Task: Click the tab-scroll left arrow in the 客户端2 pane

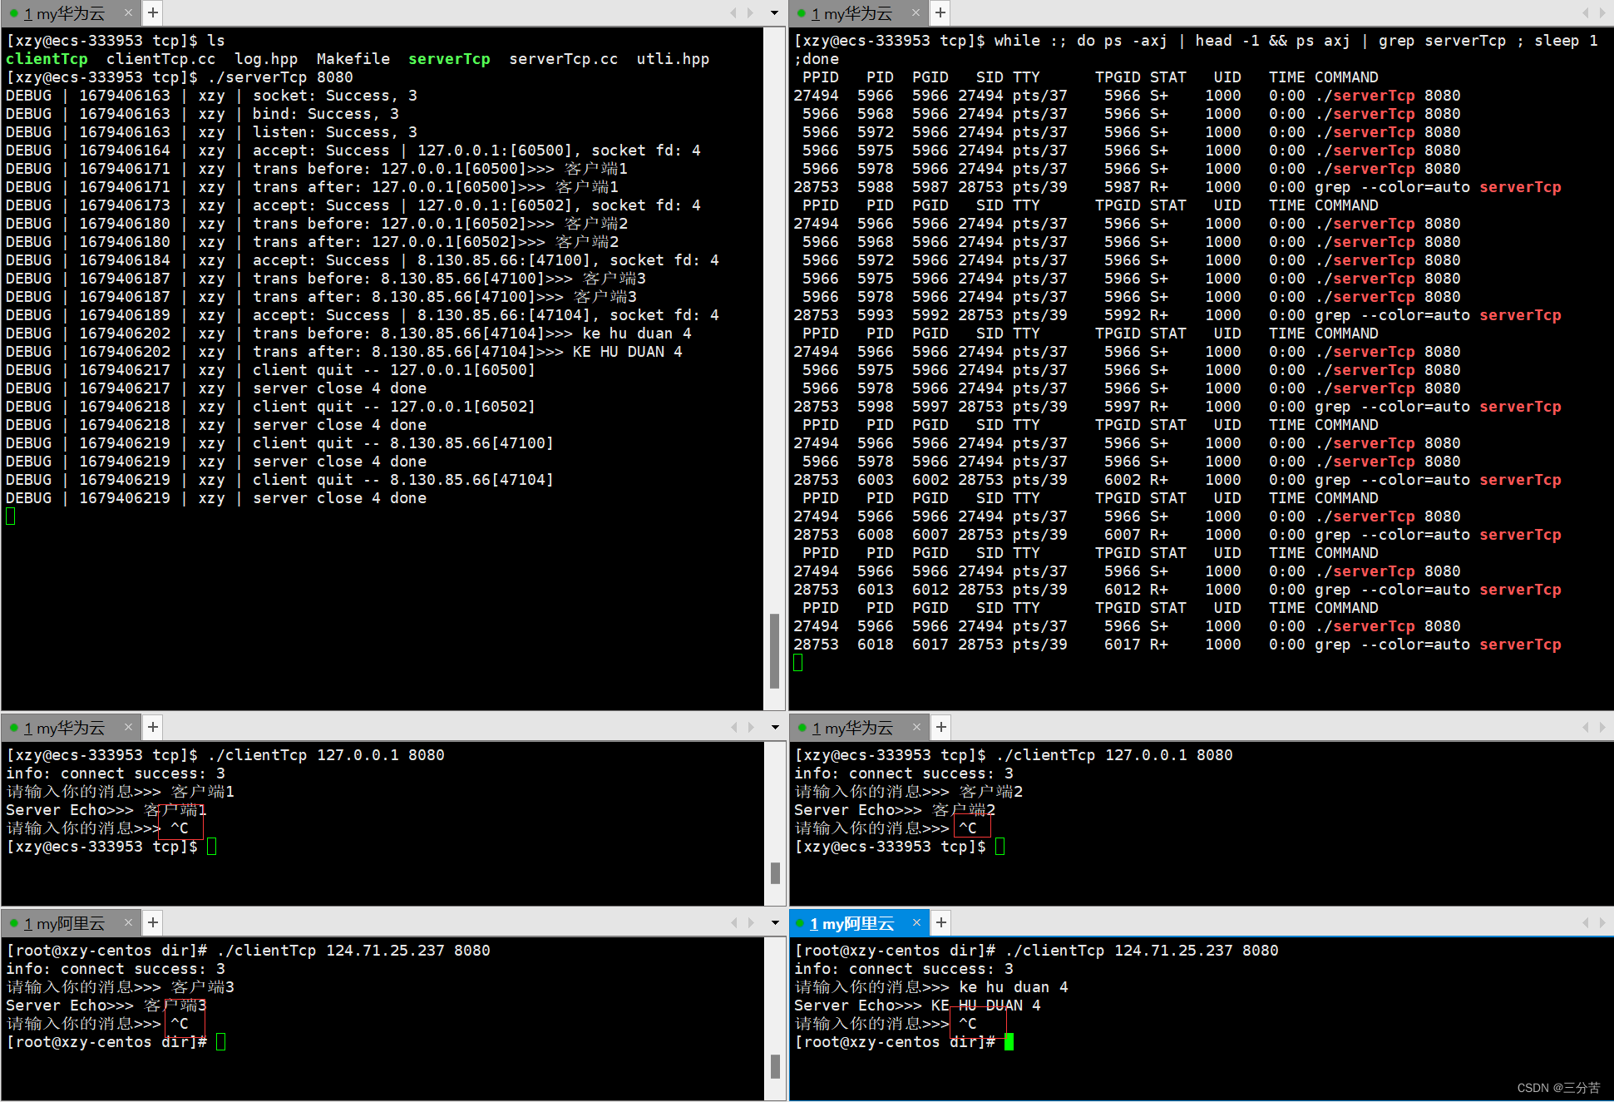Action: point(1585,727)
